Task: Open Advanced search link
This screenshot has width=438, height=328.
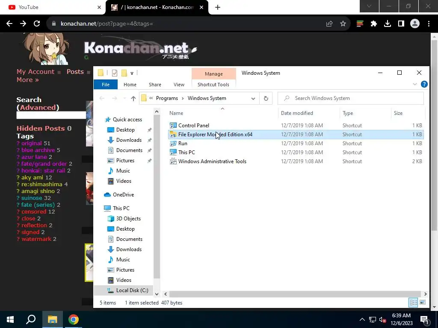Action: [38, 107]
